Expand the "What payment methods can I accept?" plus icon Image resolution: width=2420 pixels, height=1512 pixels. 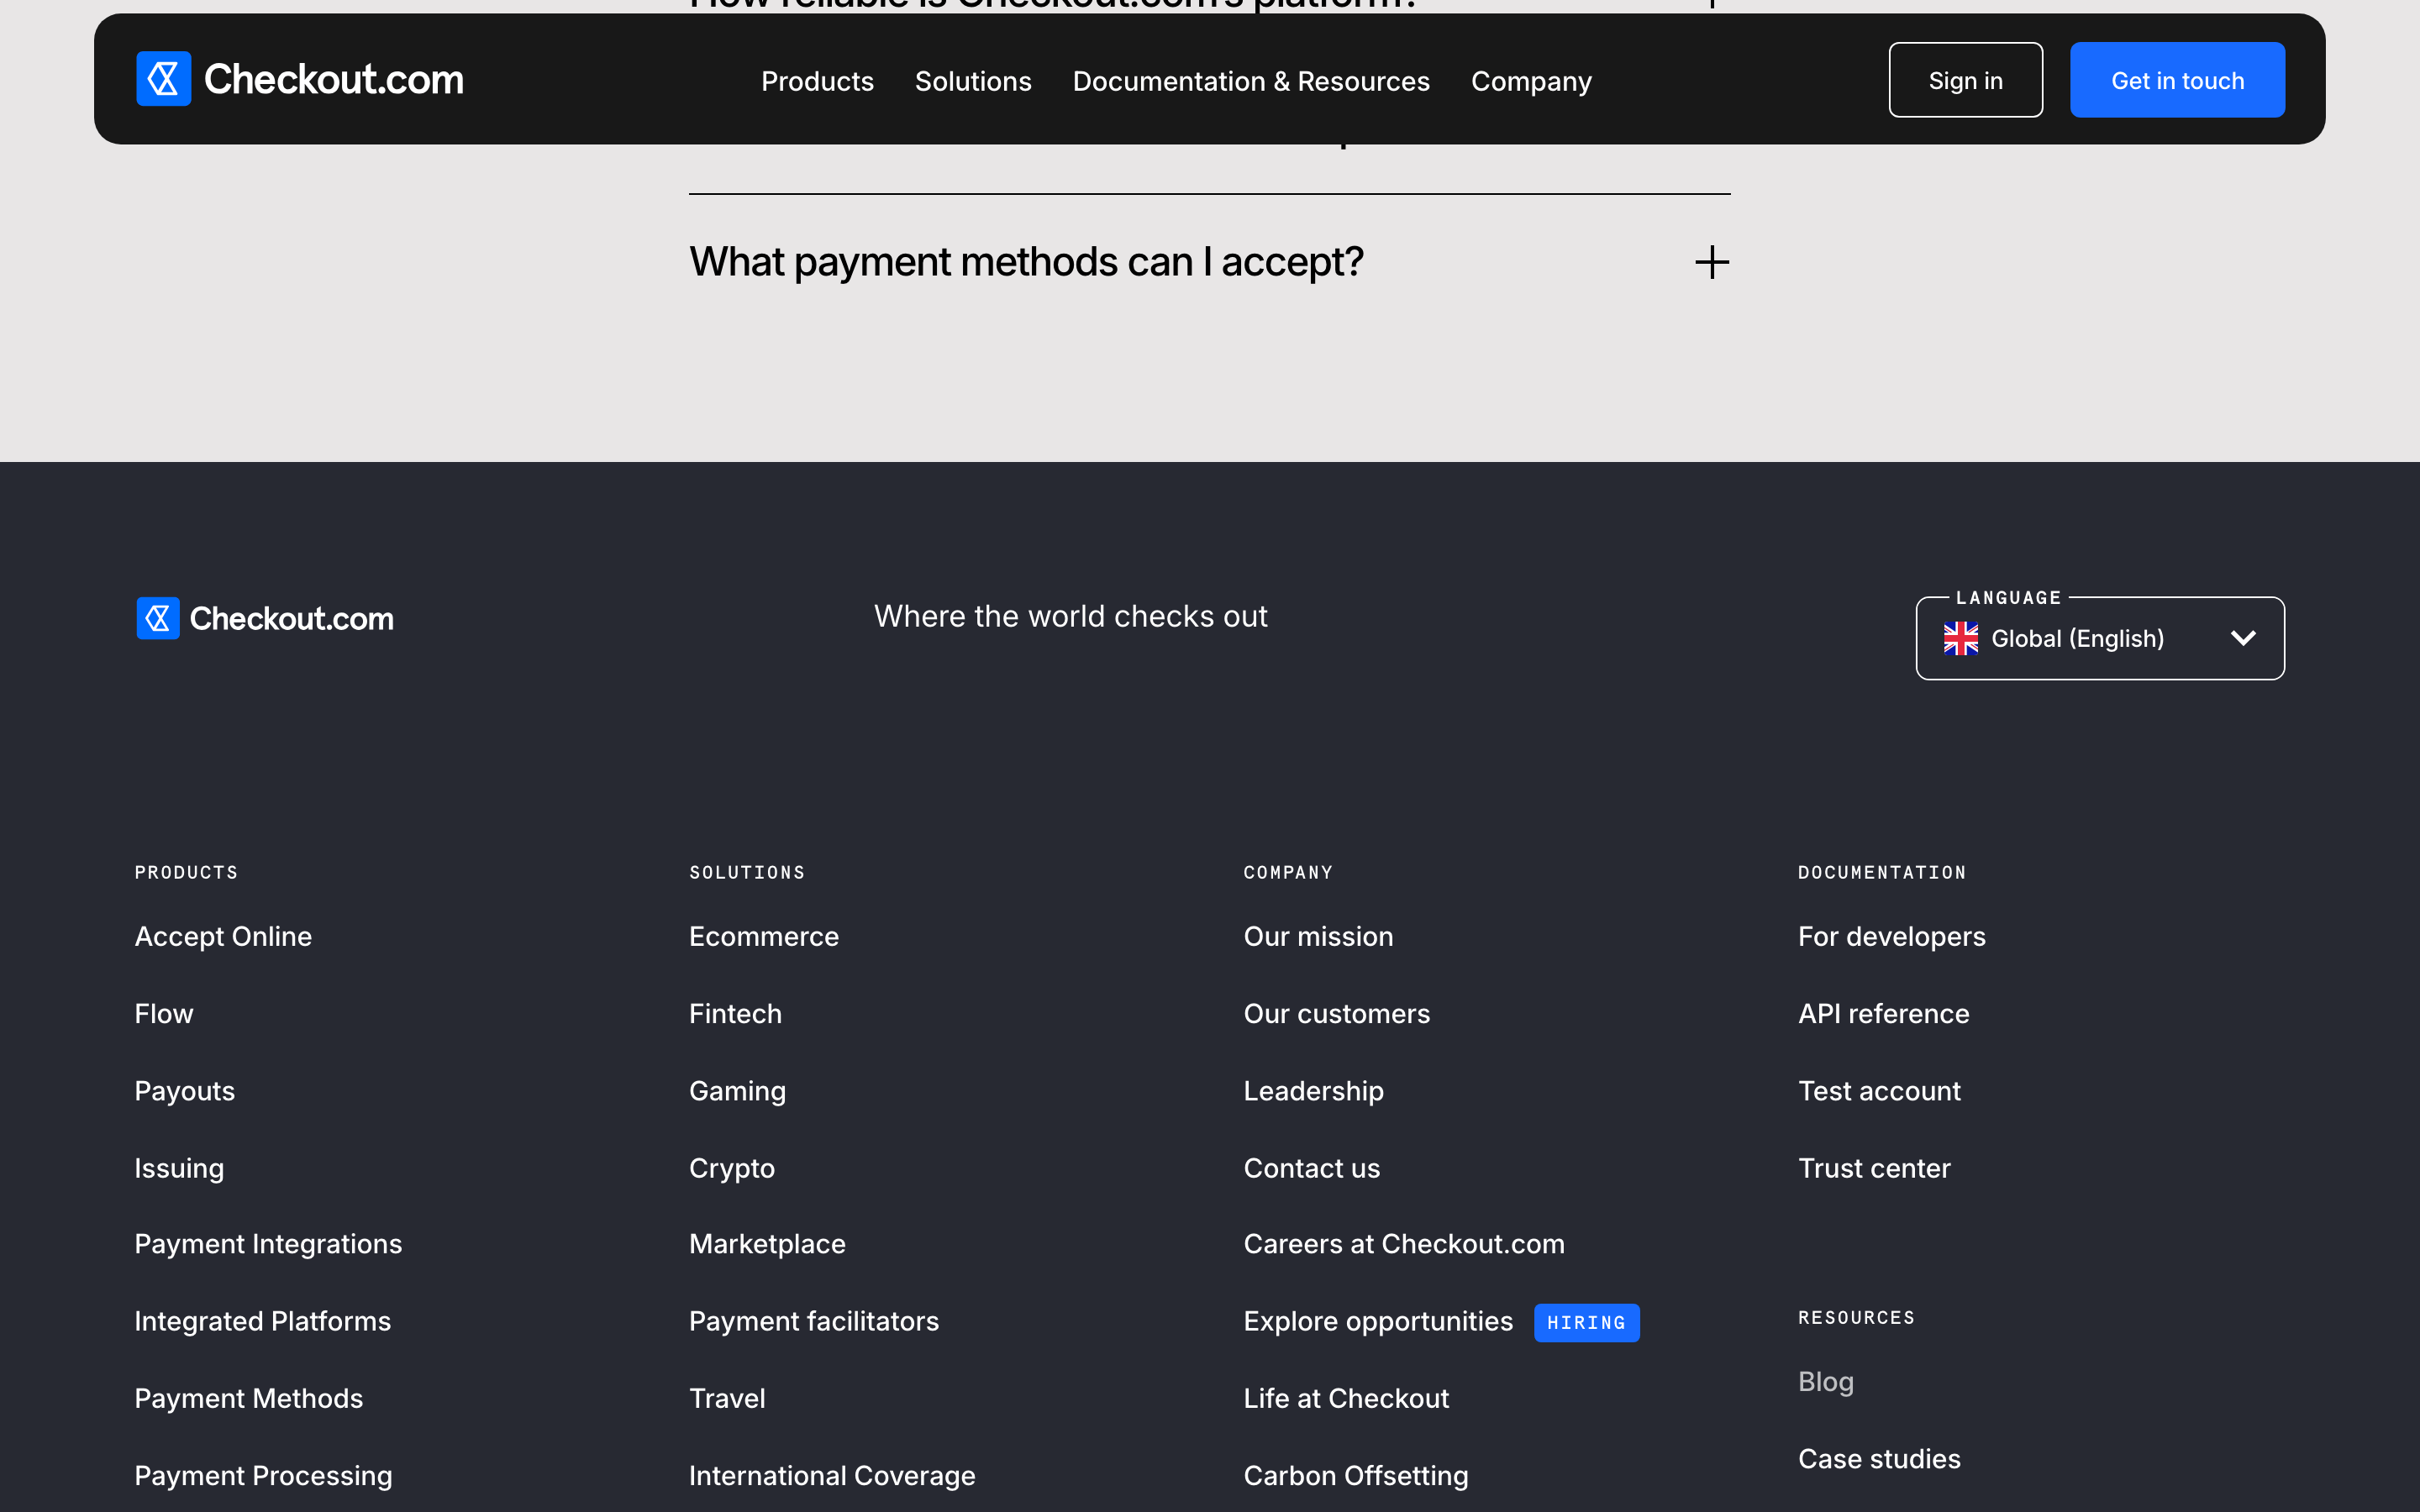click(x=1712, y=262)
